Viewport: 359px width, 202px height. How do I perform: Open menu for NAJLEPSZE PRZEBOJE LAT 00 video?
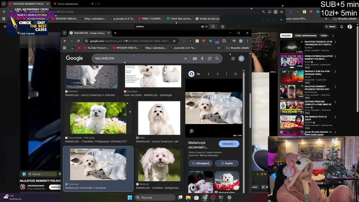click(335, 42)
